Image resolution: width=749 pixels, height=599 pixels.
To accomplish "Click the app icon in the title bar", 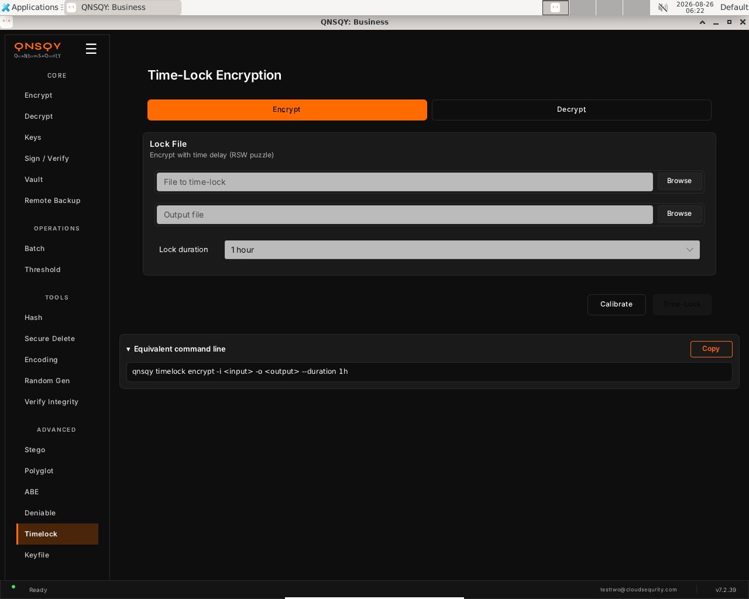I will pos(6,22).
